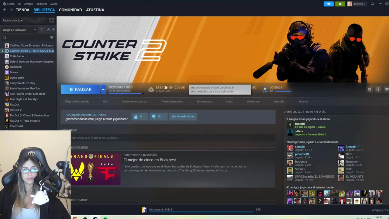Select FlatOut 3: Chaos & Destruction
Viewport: 389px width, 219px height.
pos(29,115)
